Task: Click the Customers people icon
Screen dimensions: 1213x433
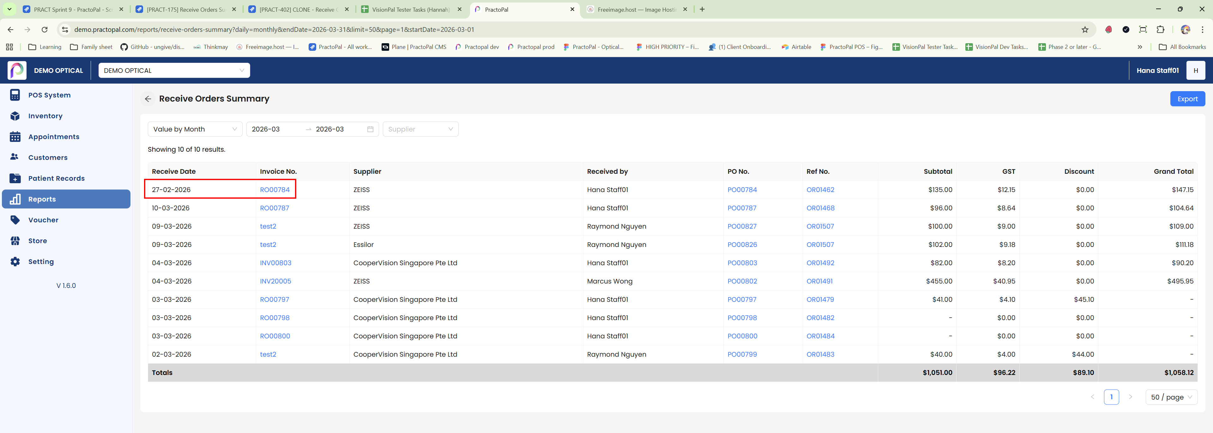Action: pos(15,157)
